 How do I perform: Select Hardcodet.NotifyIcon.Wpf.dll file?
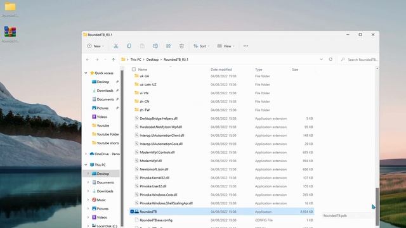pyautogui.click(x=160, y=127)
